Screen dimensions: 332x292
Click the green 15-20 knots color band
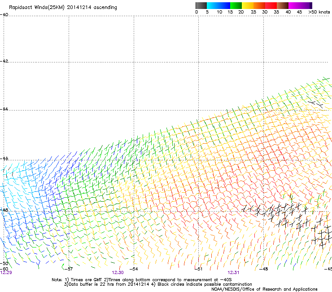click(x=236, y=5)
